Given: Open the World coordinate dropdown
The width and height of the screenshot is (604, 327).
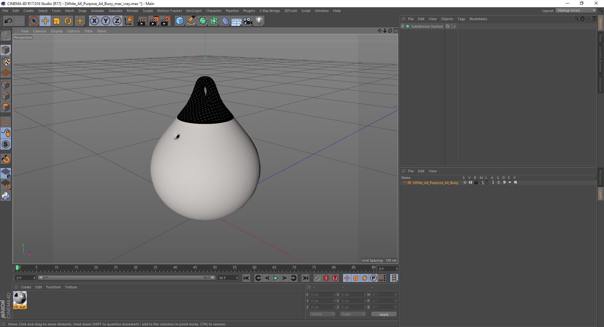Looking at the screenshot, I should (x=322, y=314).
